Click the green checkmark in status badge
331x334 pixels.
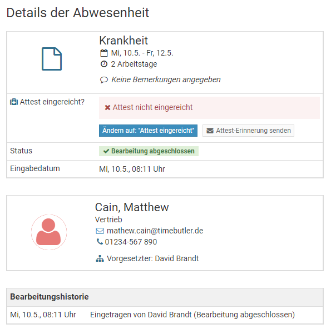point(106,151)
